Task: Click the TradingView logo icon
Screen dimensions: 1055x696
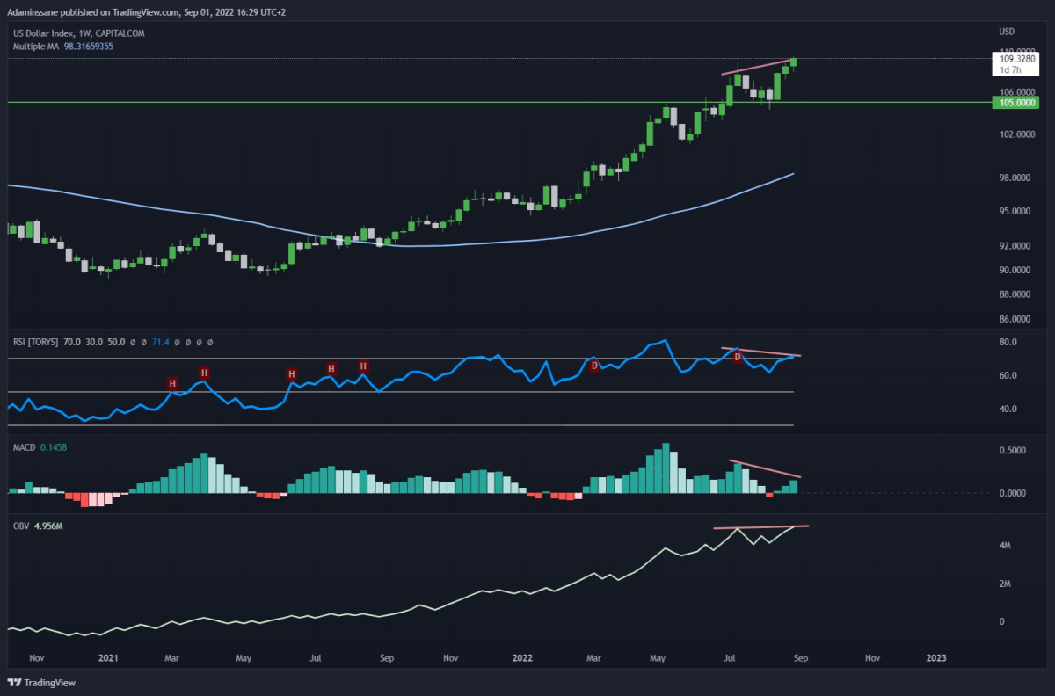Action: [x=15, y=683]
